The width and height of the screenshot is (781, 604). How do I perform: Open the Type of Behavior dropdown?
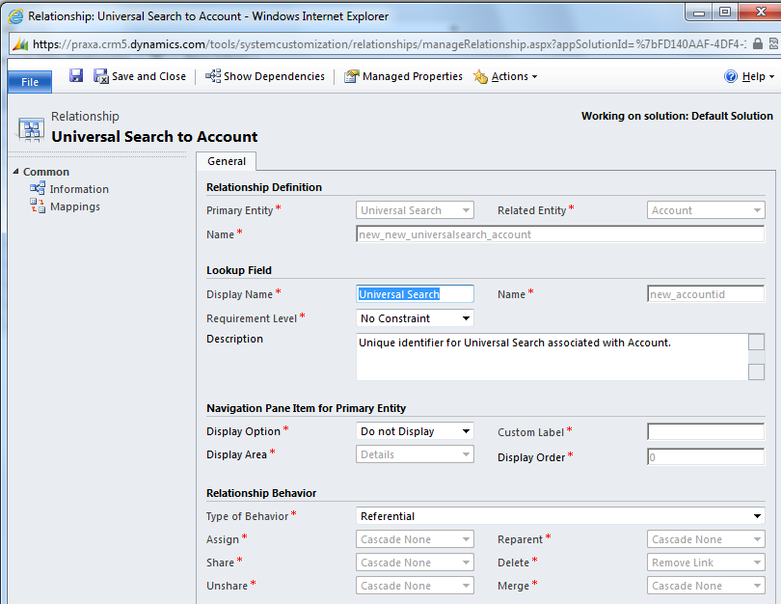[x=560, y=516]
